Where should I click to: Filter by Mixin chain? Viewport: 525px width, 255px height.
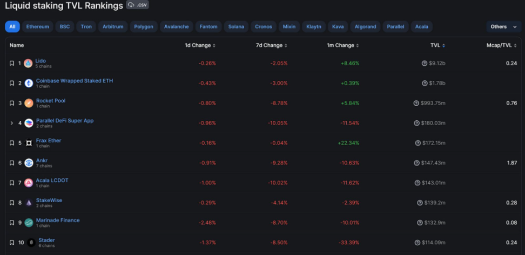(x=290, y=27)
